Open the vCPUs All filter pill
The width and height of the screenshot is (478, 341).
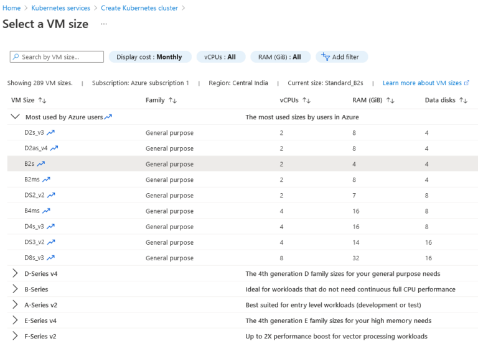[x=221, y=57]
